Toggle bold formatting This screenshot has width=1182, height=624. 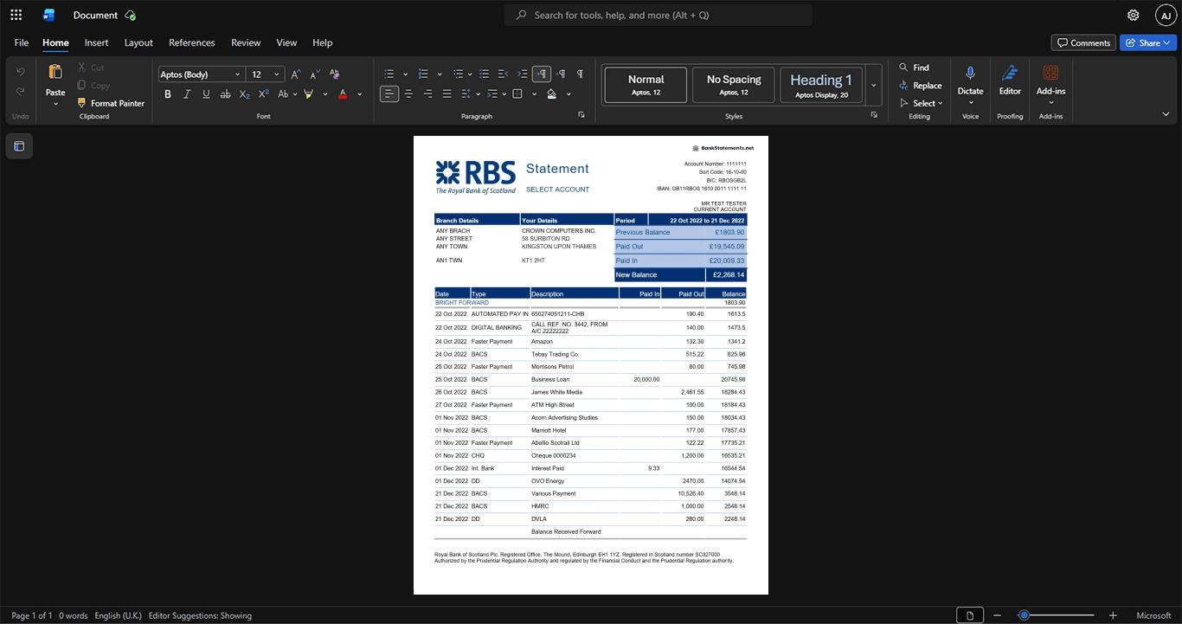pyautogui.click(x=168, y=93)
